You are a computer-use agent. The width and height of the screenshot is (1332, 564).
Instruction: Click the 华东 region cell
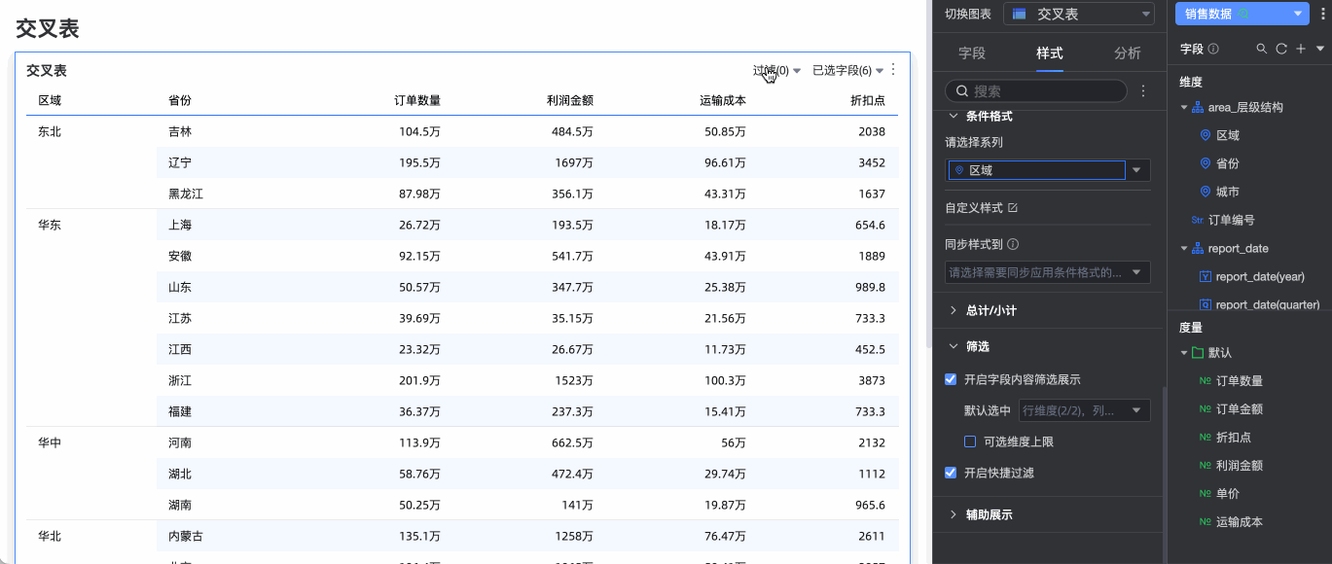[50, 225]
